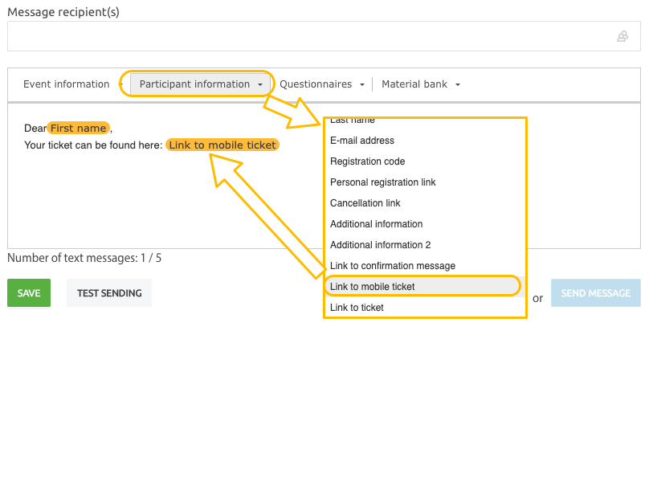The image size is (653, 482).
Task: Pick Link to confirmation message option
Action: pos(424,266)
